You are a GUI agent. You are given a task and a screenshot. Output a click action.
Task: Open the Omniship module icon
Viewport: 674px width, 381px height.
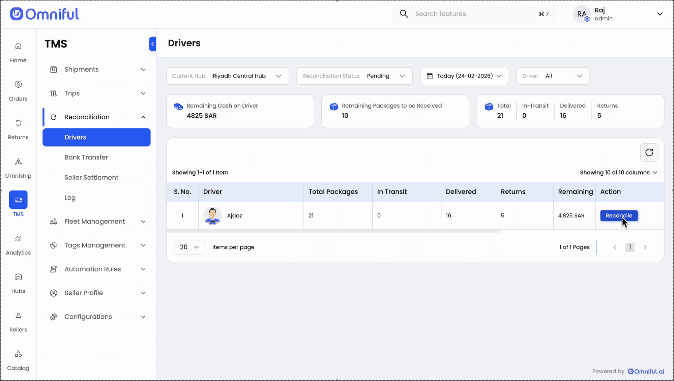18,168
